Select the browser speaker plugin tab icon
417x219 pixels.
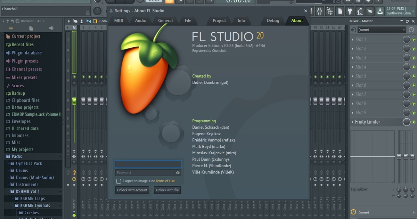(x=51, y=28)
